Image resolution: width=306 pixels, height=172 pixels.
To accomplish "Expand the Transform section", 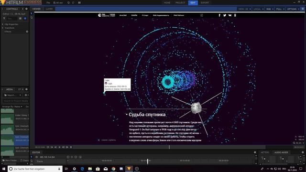I will 2,28.
